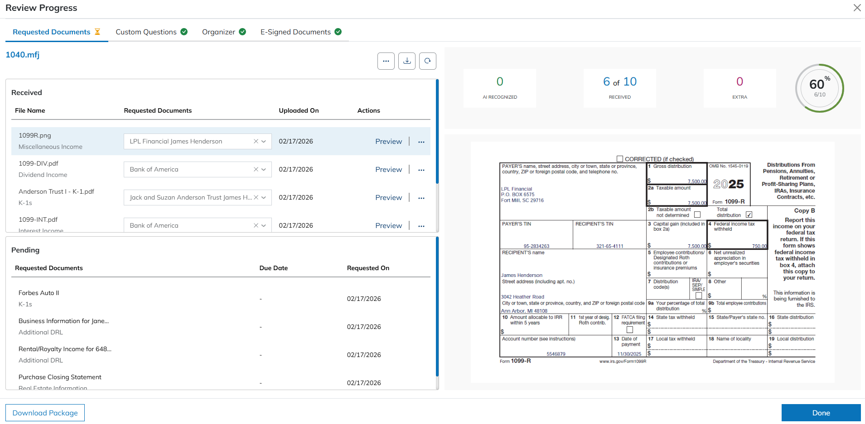Expand the Jack and Suzan Anderson Trust dropdown
Image resolution: width=865 pixels, height=424 pixels.
(x=264, y=198)
